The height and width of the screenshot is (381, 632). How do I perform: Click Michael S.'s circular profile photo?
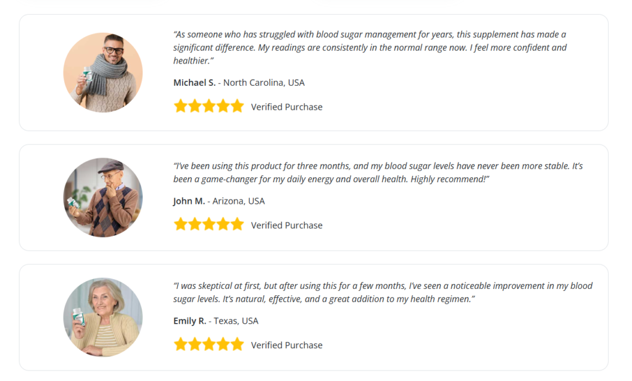103,72
